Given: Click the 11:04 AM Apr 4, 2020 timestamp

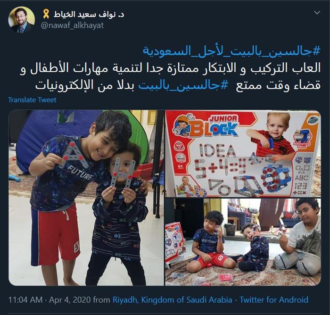Looking at the screenshot, I should [x=49, y=300].
